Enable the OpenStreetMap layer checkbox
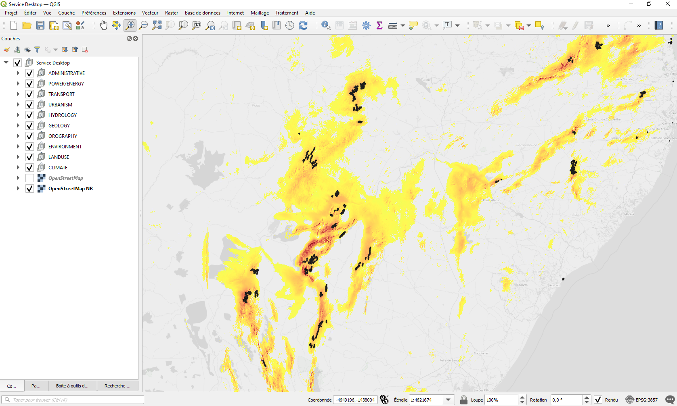The image size is (677, 406). (29, 178)
